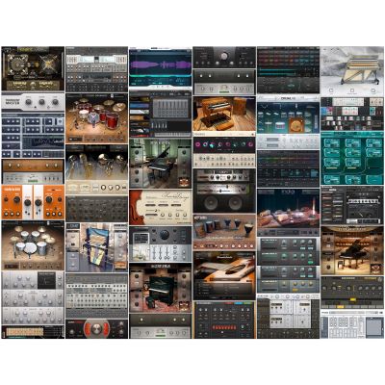The height and width of the screenshot is (385, 385).
Task: Open the colorful painted upright piano thumbnail
Action: [x=96, y=247]
